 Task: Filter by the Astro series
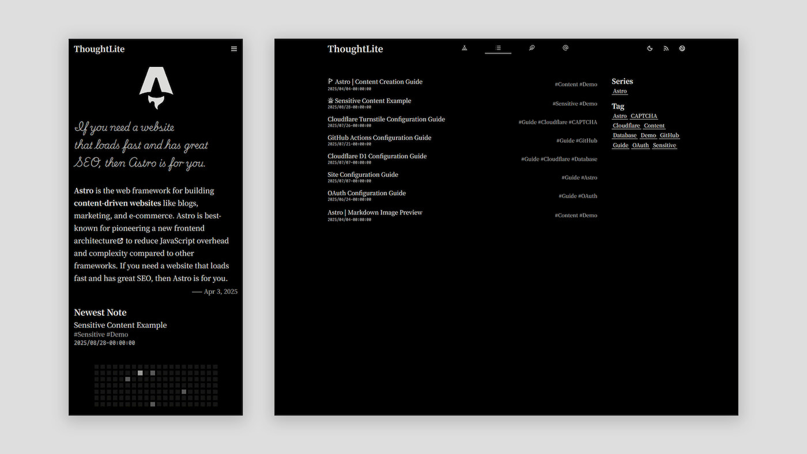(x=620, y=92)
